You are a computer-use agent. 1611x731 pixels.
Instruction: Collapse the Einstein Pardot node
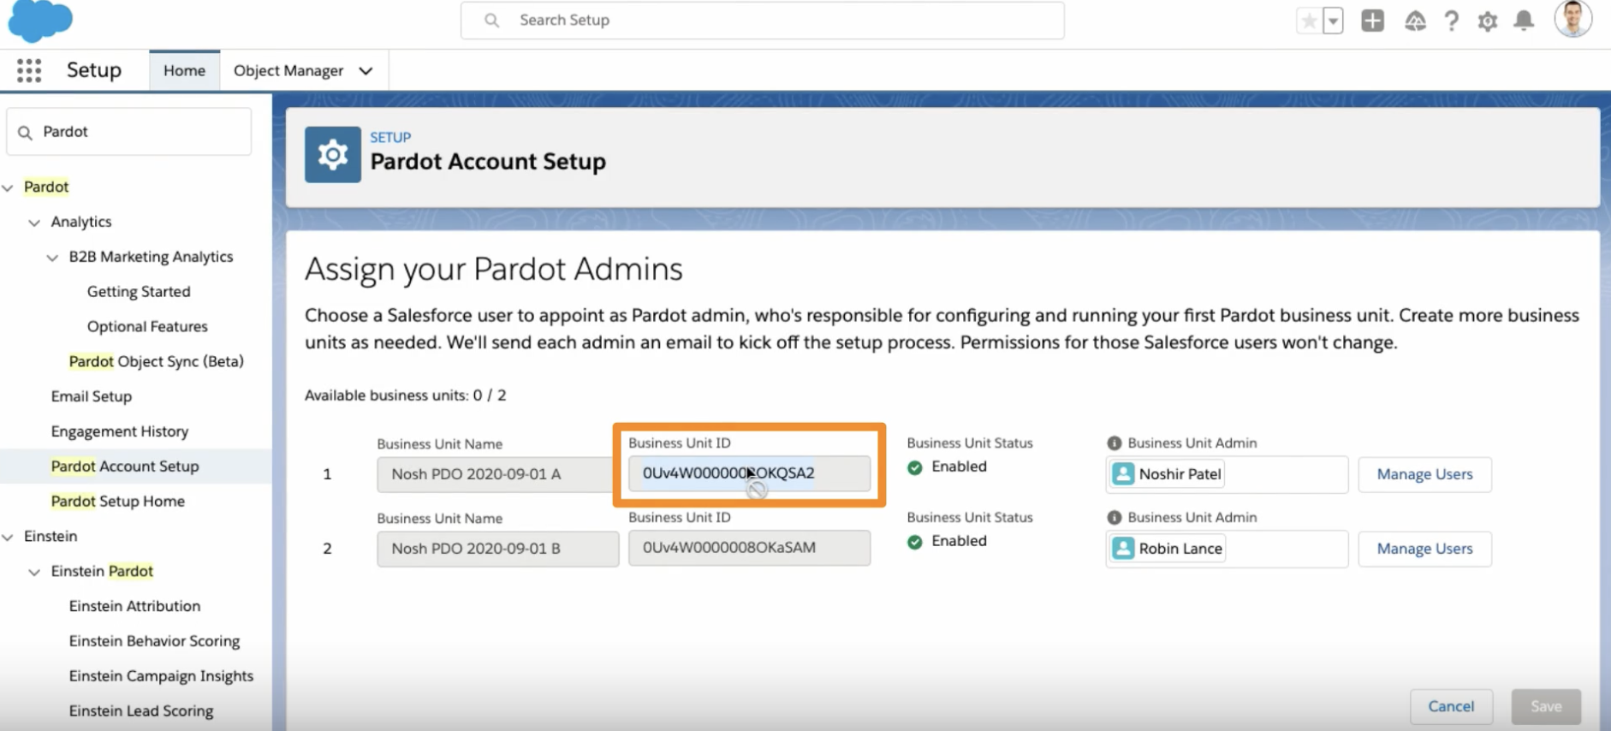pos(34,572)
